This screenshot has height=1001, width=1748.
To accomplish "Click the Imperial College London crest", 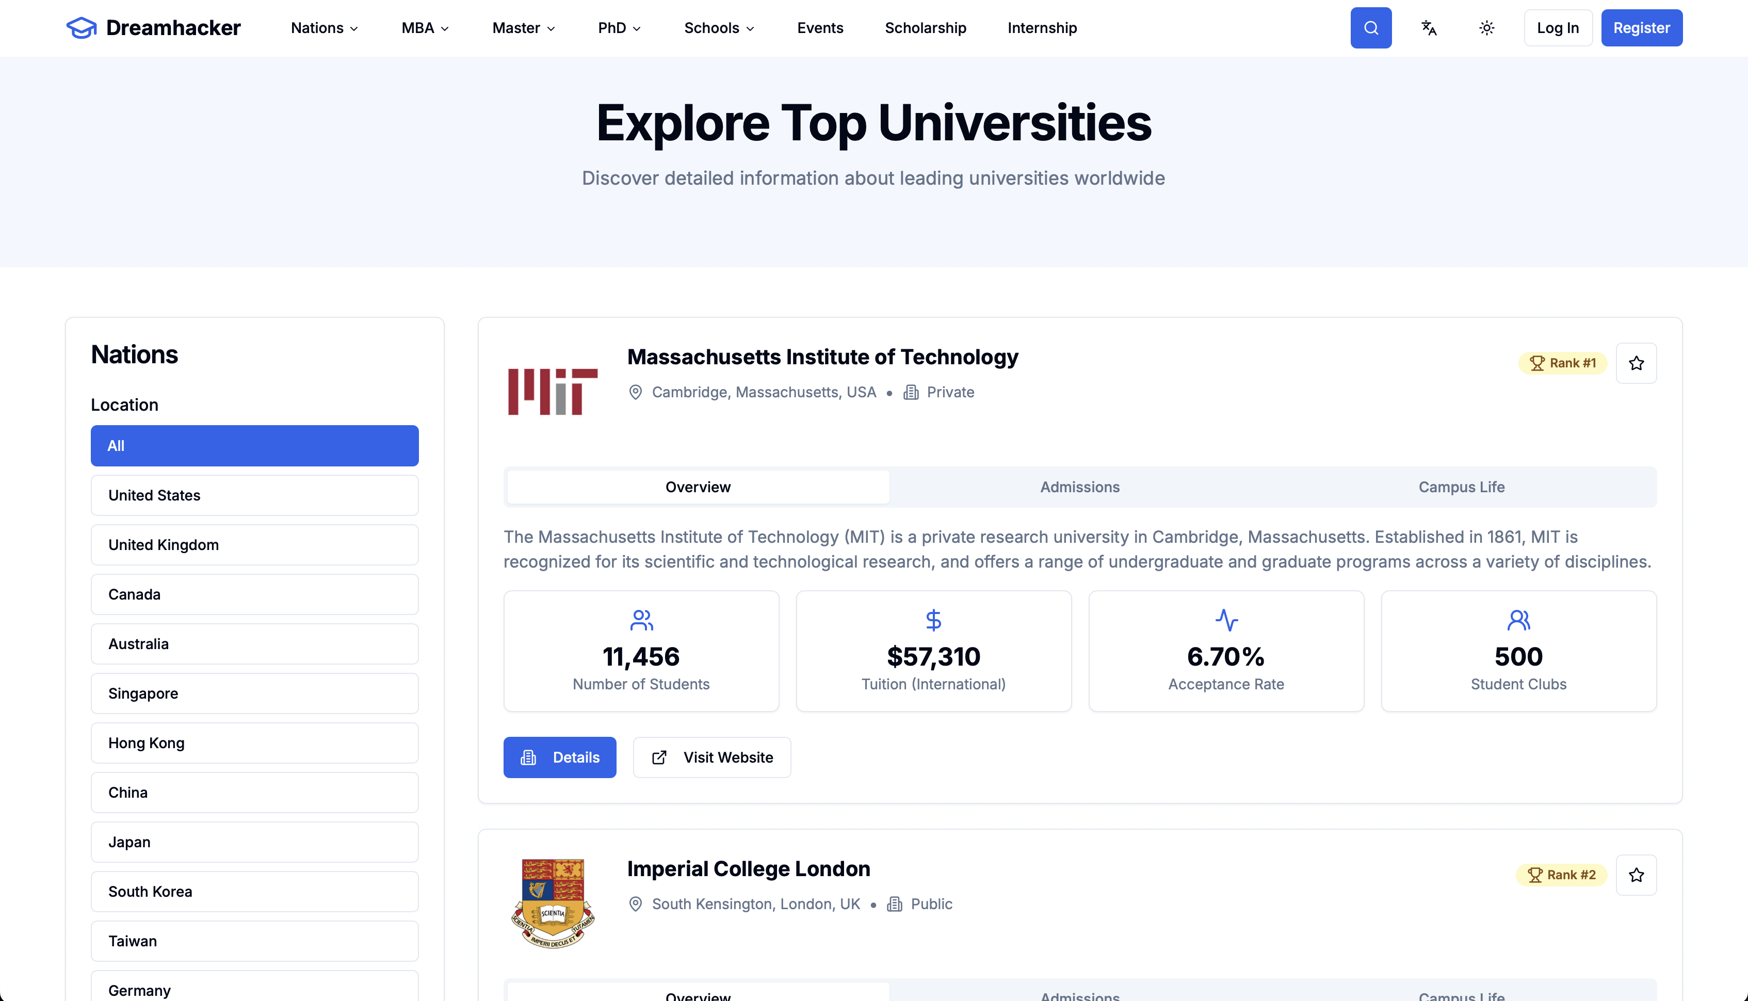I will pos(553,903).
